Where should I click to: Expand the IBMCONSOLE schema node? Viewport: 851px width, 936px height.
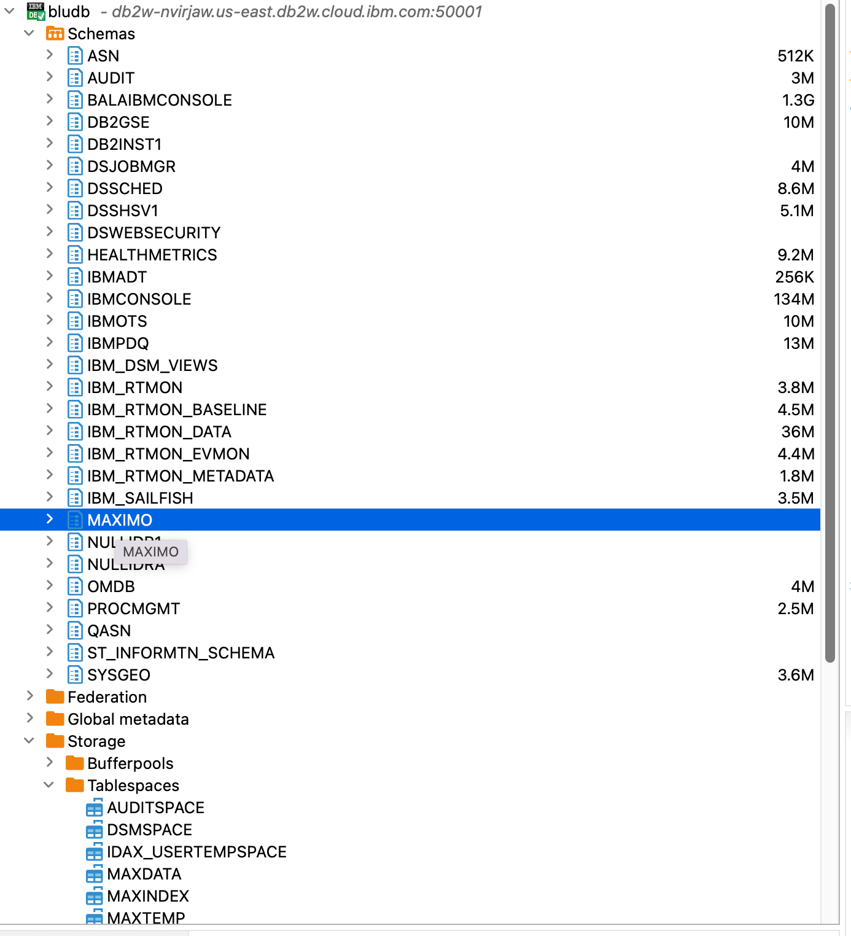[x=50, y=298]
